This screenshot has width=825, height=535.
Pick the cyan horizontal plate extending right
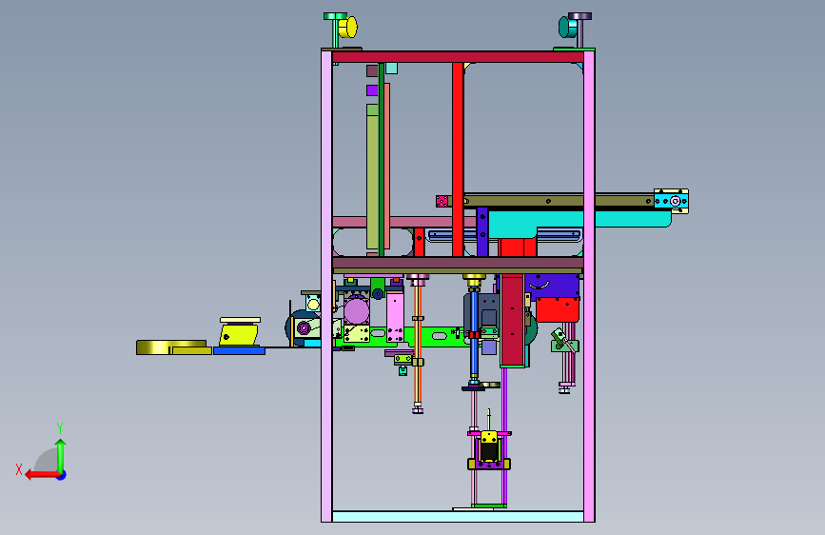[x=579, y=219]
